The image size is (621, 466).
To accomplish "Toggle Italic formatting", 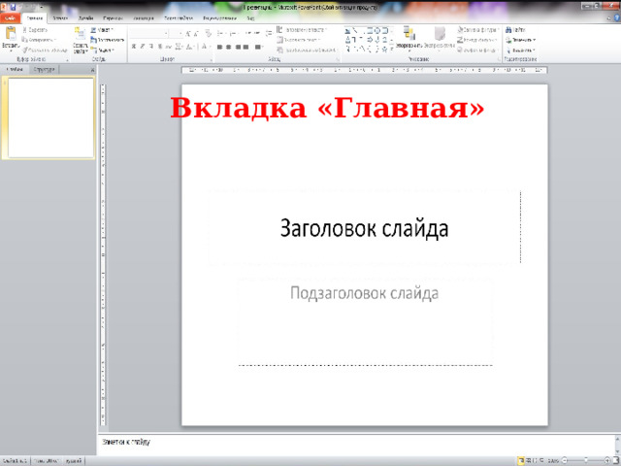I will point(143,47).
